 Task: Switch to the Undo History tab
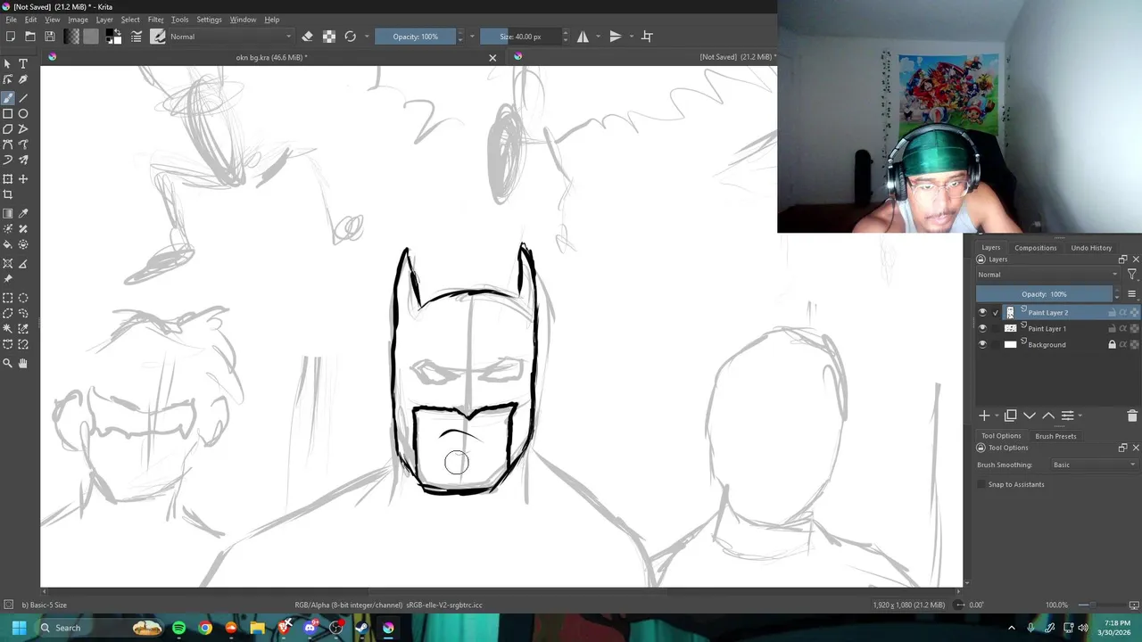1091,248
